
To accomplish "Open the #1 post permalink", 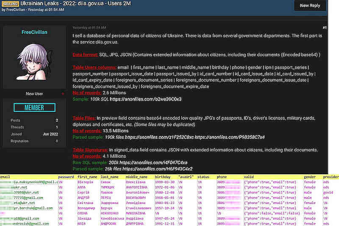I will (324, 28).
